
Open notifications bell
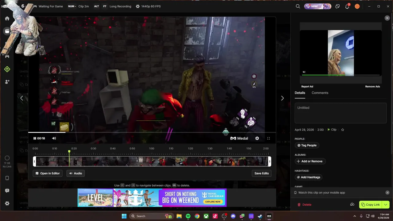point(347,6)
